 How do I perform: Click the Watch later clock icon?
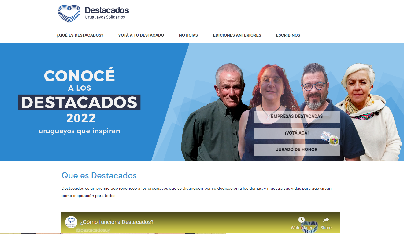tap(302, 220)
